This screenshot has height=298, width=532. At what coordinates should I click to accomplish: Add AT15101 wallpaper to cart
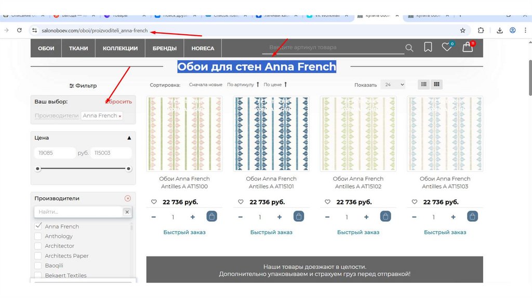(x=299, y=216)
